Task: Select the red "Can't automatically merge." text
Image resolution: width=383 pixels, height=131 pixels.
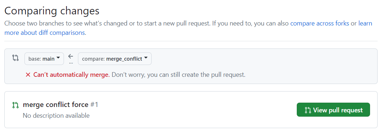Action: (x=71, y=75)
